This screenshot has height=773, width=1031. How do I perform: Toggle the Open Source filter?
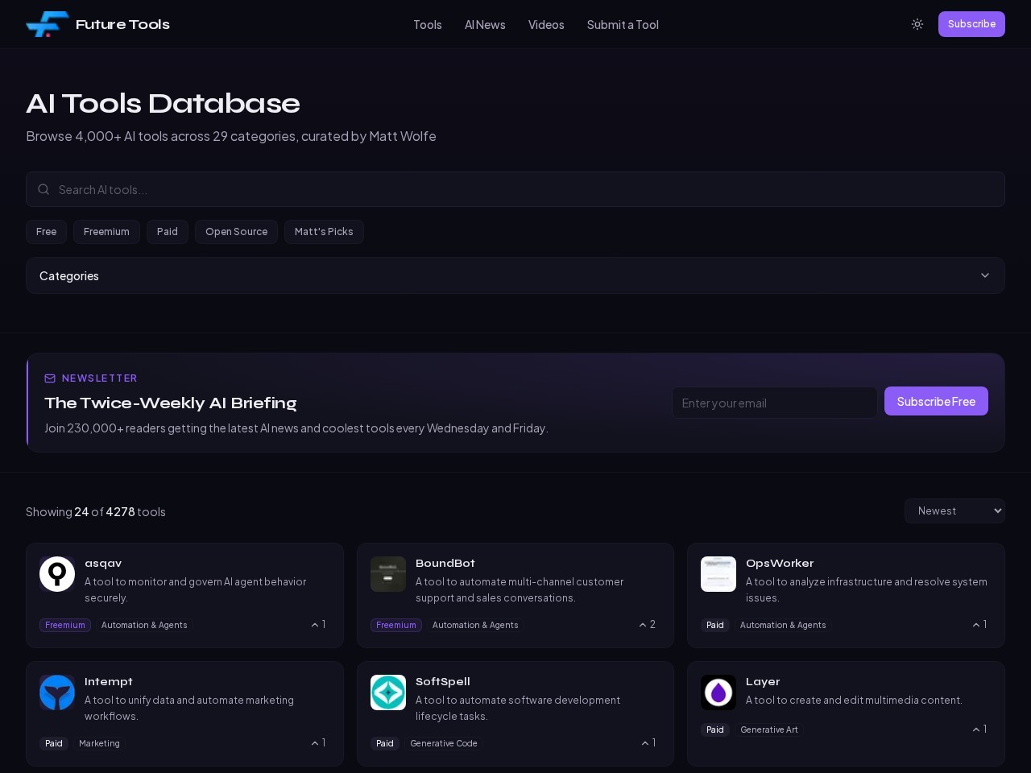click(236, 232)
